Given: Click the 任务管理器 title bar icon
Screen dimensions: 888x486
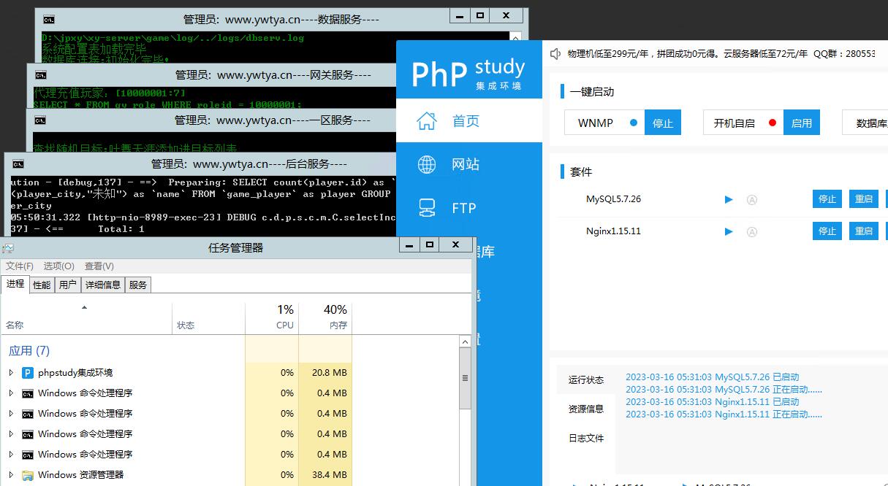Looking at the screenshot, I should (x=8, y=248).
